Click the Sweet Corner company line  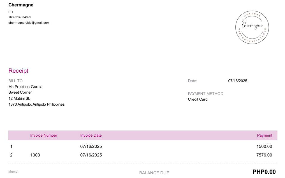[20, 92]
